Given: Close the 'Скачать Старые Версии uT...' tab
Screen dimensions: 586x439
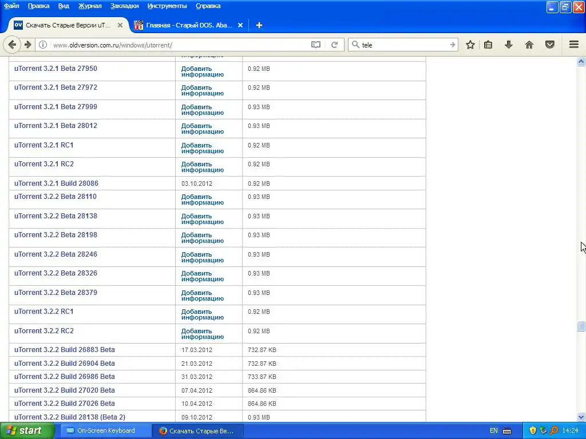Looking at the screenshot, I should click(120, 25).
